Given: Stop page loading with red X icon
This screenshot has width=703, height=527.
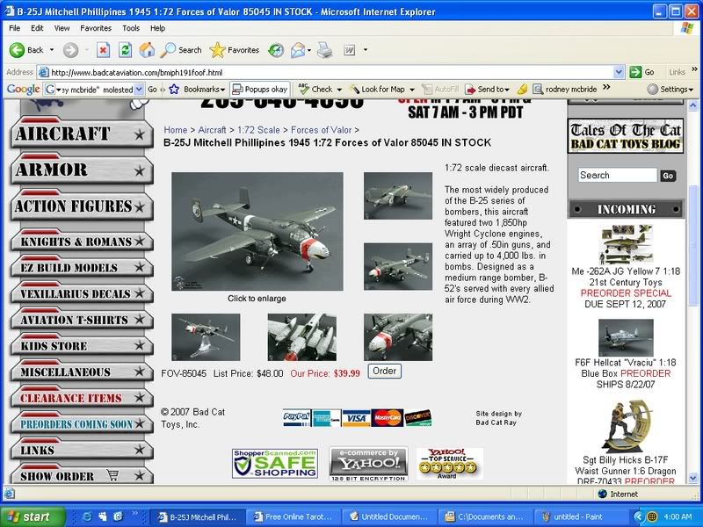Looking at the screenshot, I should pyautogui.click(x=103, y=50).
